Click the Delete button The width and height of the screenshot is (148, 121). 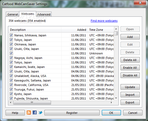click(x=130, y=52)
